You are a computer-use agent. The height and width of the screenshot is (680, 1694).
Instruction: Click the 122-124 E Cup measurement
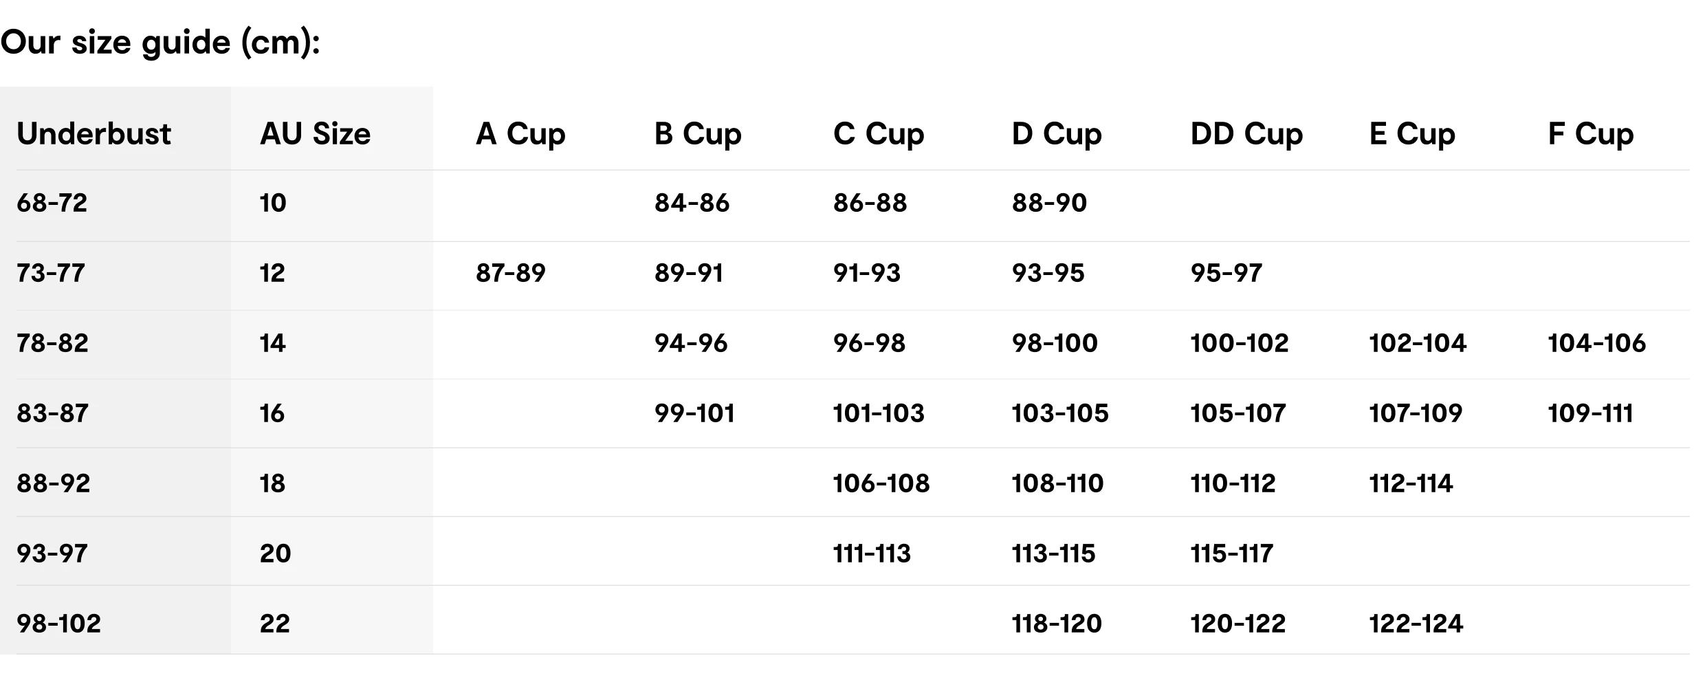tap(1416, 624)
